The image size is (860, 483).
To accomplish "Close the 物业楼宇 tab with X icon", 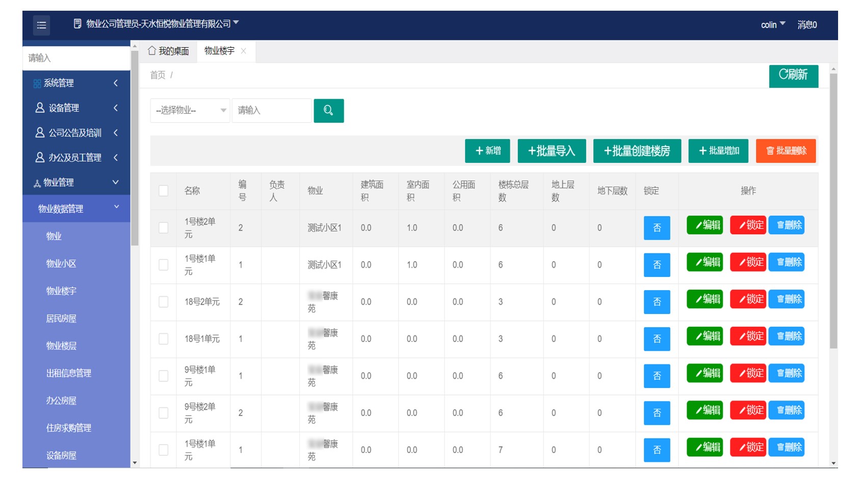I will point(244,51).
